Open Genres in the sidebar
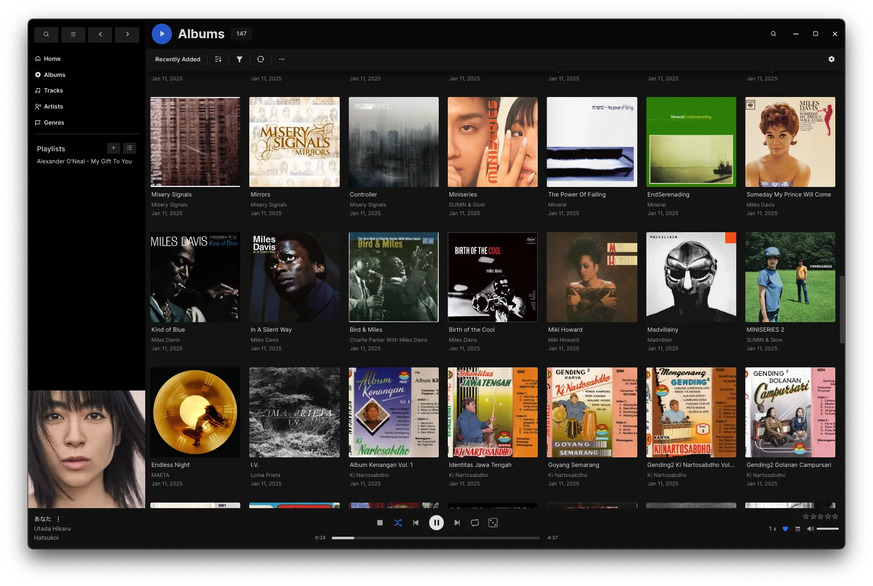Viewport: 873px width, 586px height. coord(49,123)
